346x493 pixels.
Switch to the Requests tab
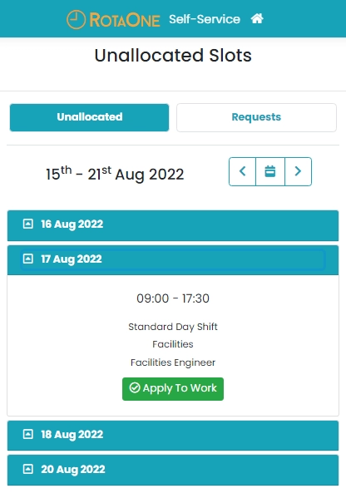tap(256, 117)
